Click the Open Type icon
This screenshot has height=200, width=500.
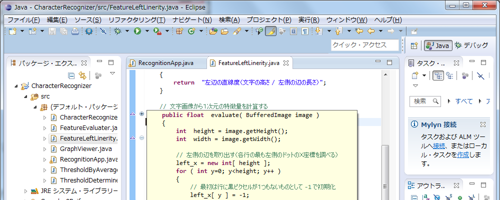(213, 31)
